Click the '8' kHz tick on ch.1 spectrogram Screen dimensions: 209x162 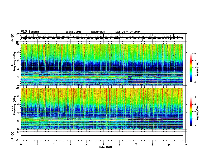18,52
